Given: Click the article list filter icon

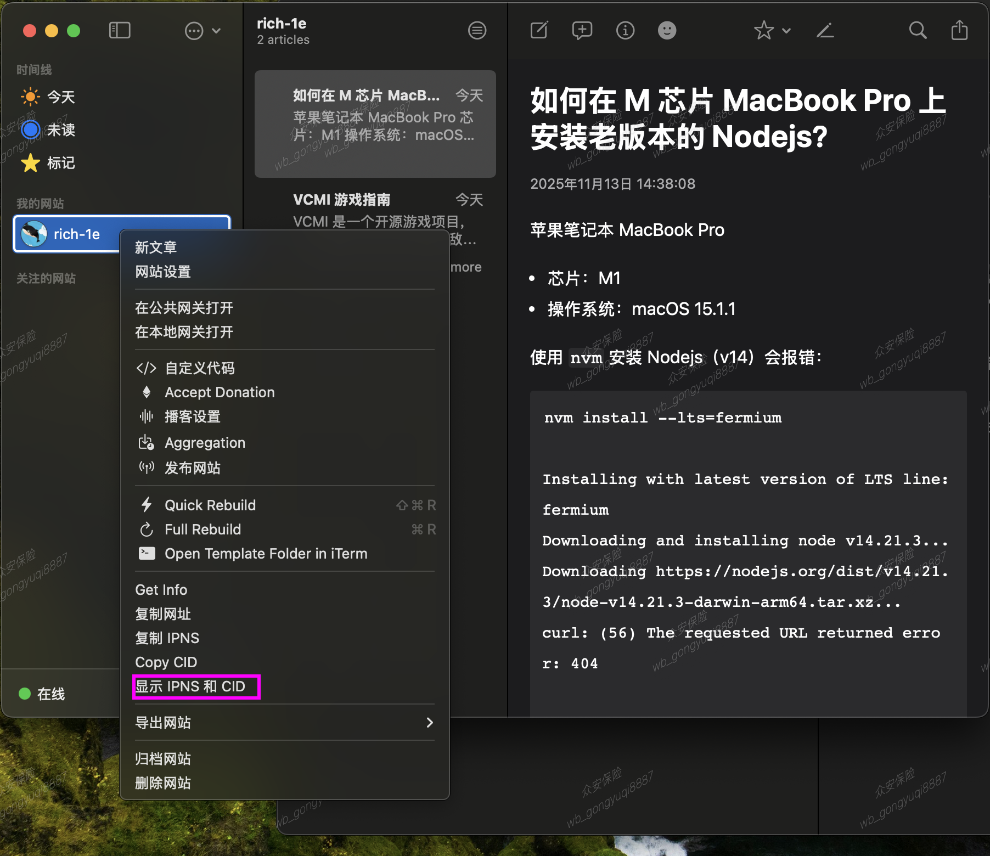Looking at the screenshot, I should [x=477, y=31].
